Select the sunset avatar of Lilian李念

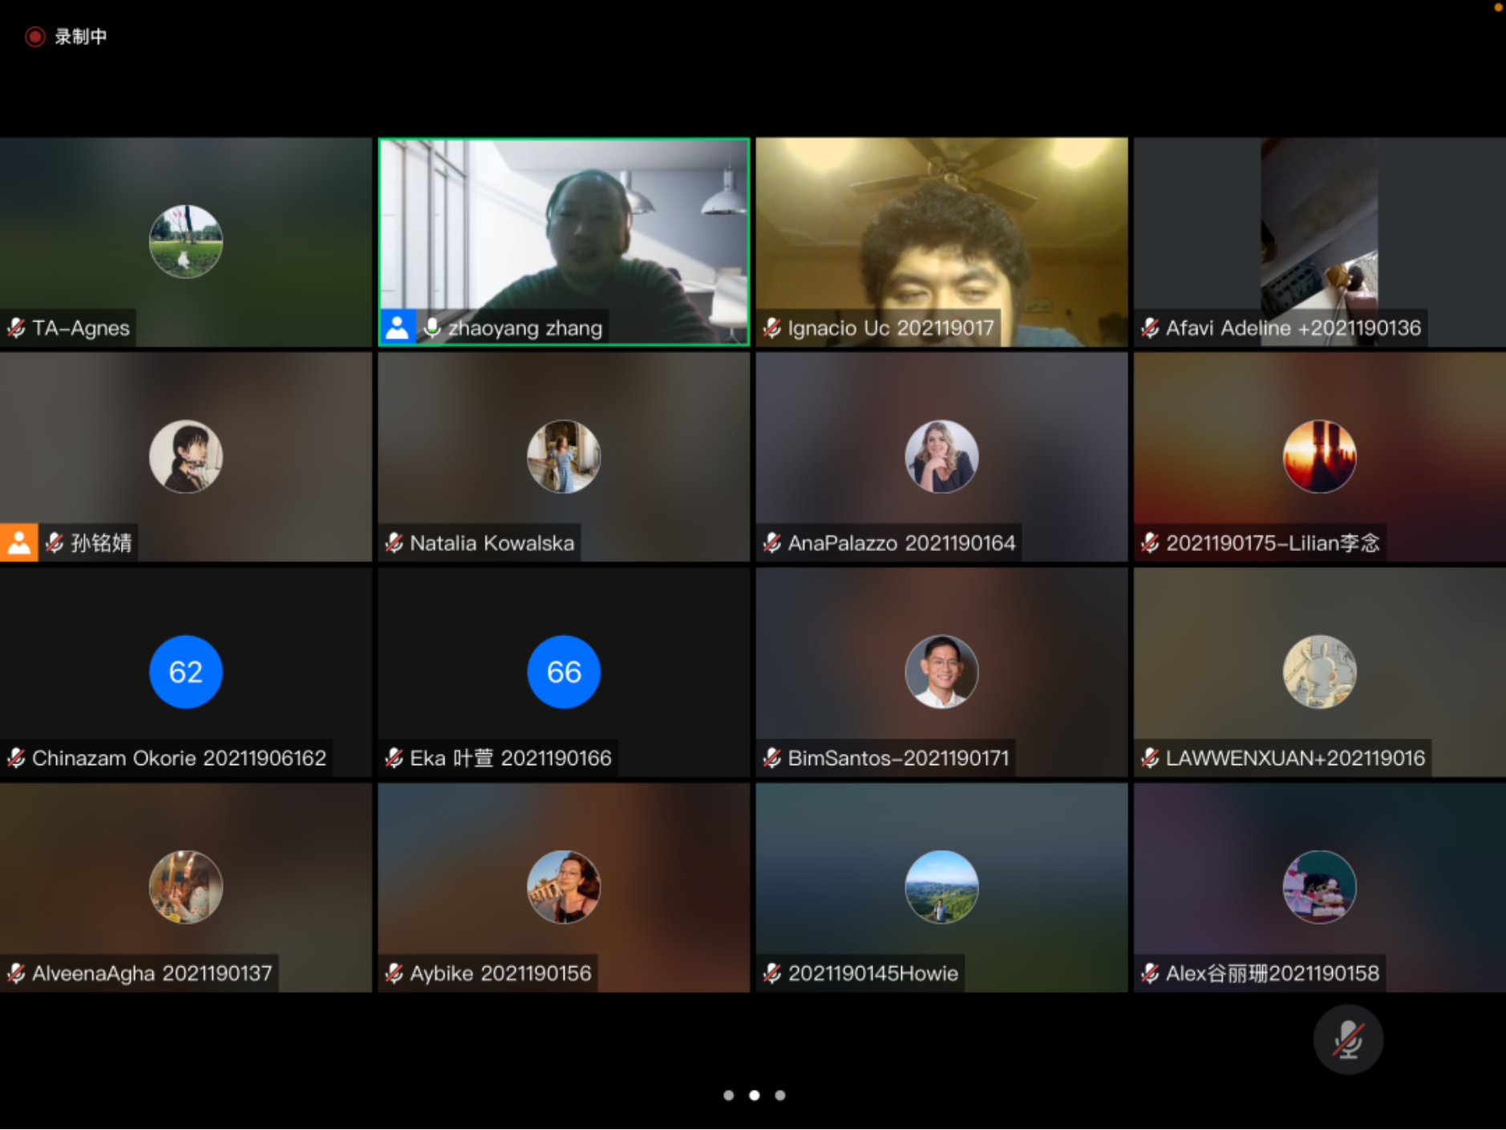click(x=1319, y=456)
